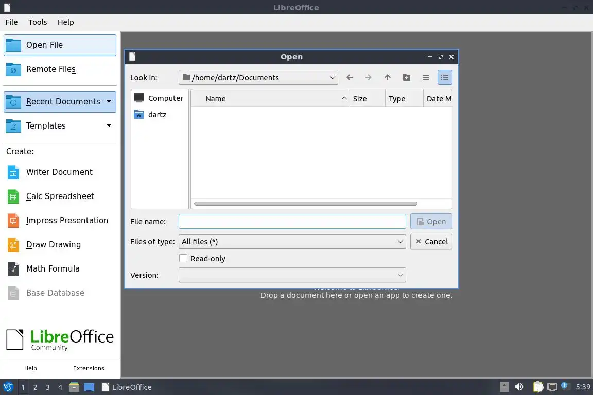The image size is (593, 395).
Task: Click into the File name field
Action: (292, 222)
